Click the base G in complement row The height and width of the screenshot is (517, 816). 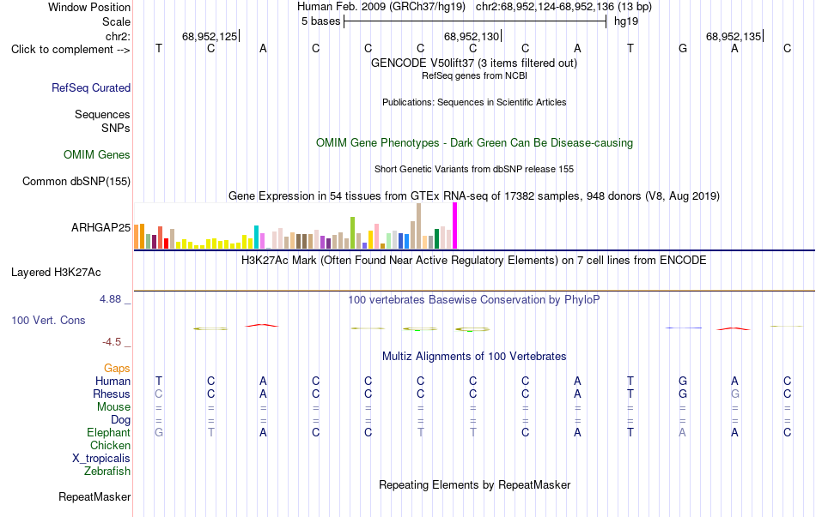683,48
